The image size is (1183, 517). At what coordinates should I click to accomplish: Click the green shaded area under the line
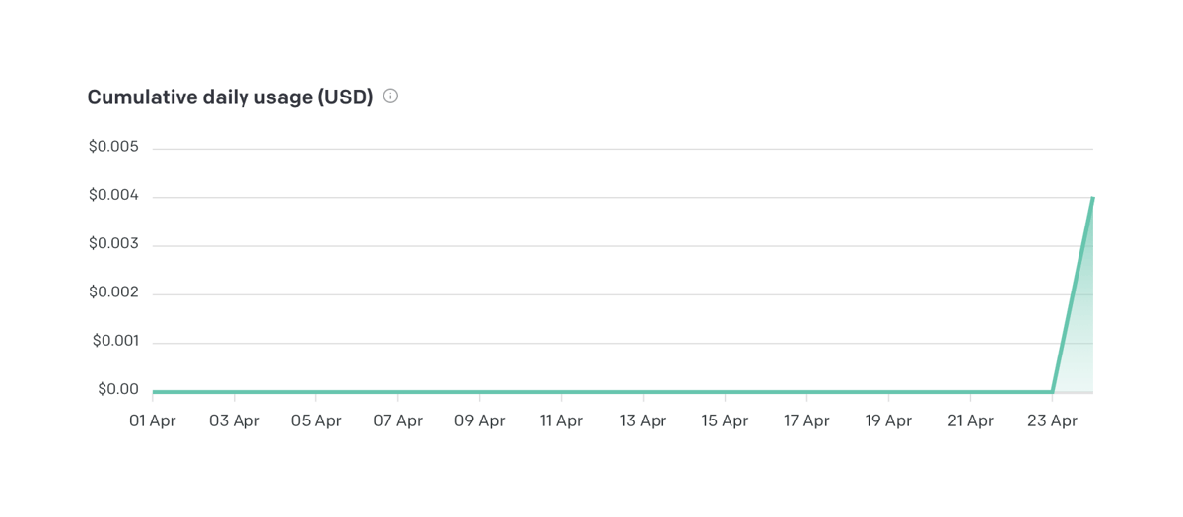pyautogui.click(x=1079, y=335)
